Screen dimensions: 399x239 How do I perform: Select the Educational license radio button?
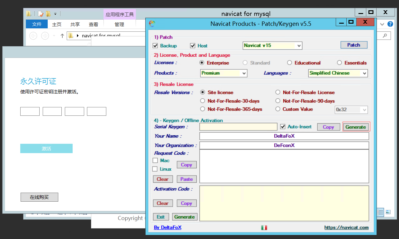(290, 63)
